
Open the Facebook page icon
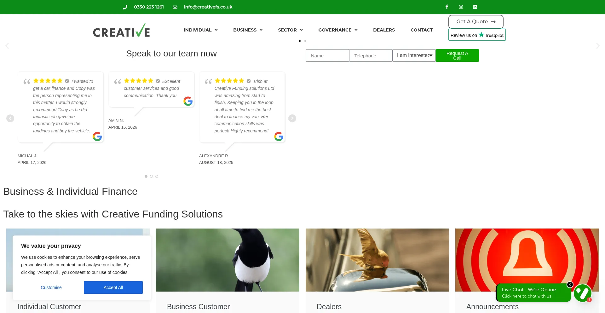447,7
